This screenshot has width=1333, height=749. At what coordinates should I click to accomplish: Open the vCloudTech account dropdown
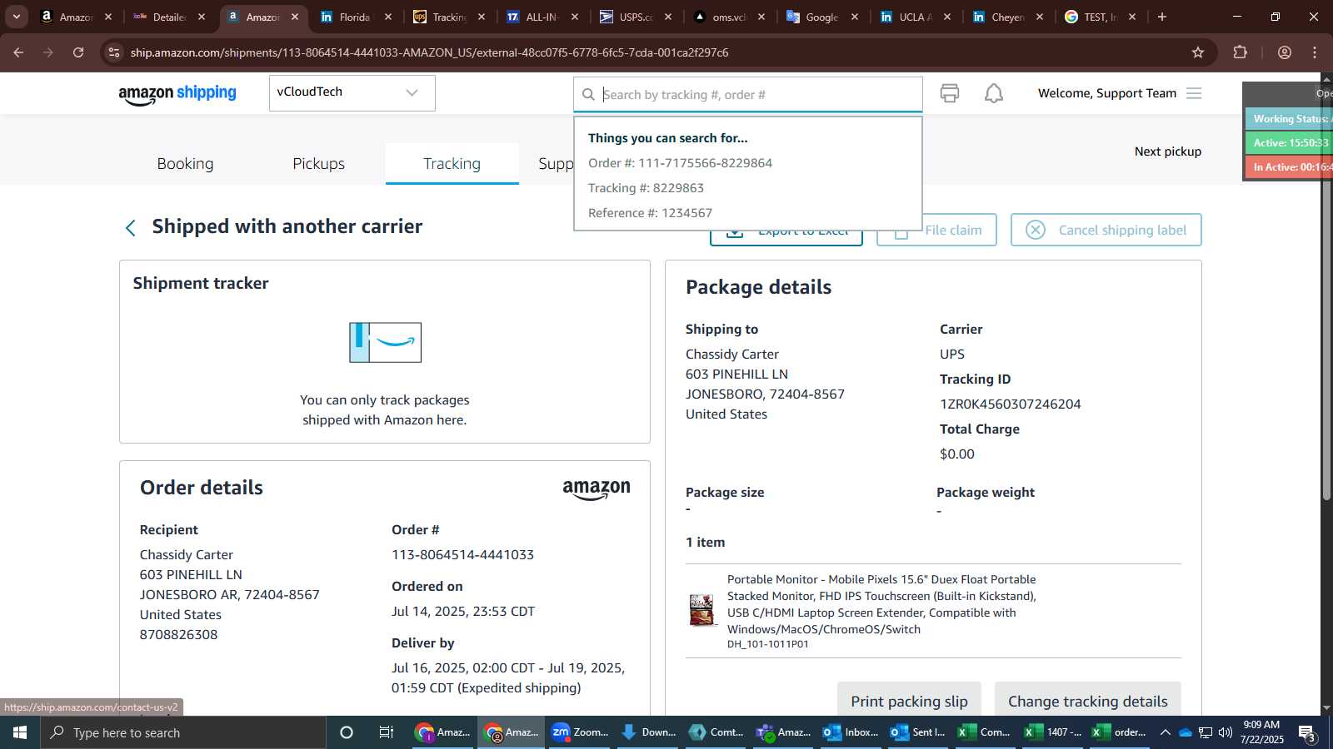pos(352,92)
